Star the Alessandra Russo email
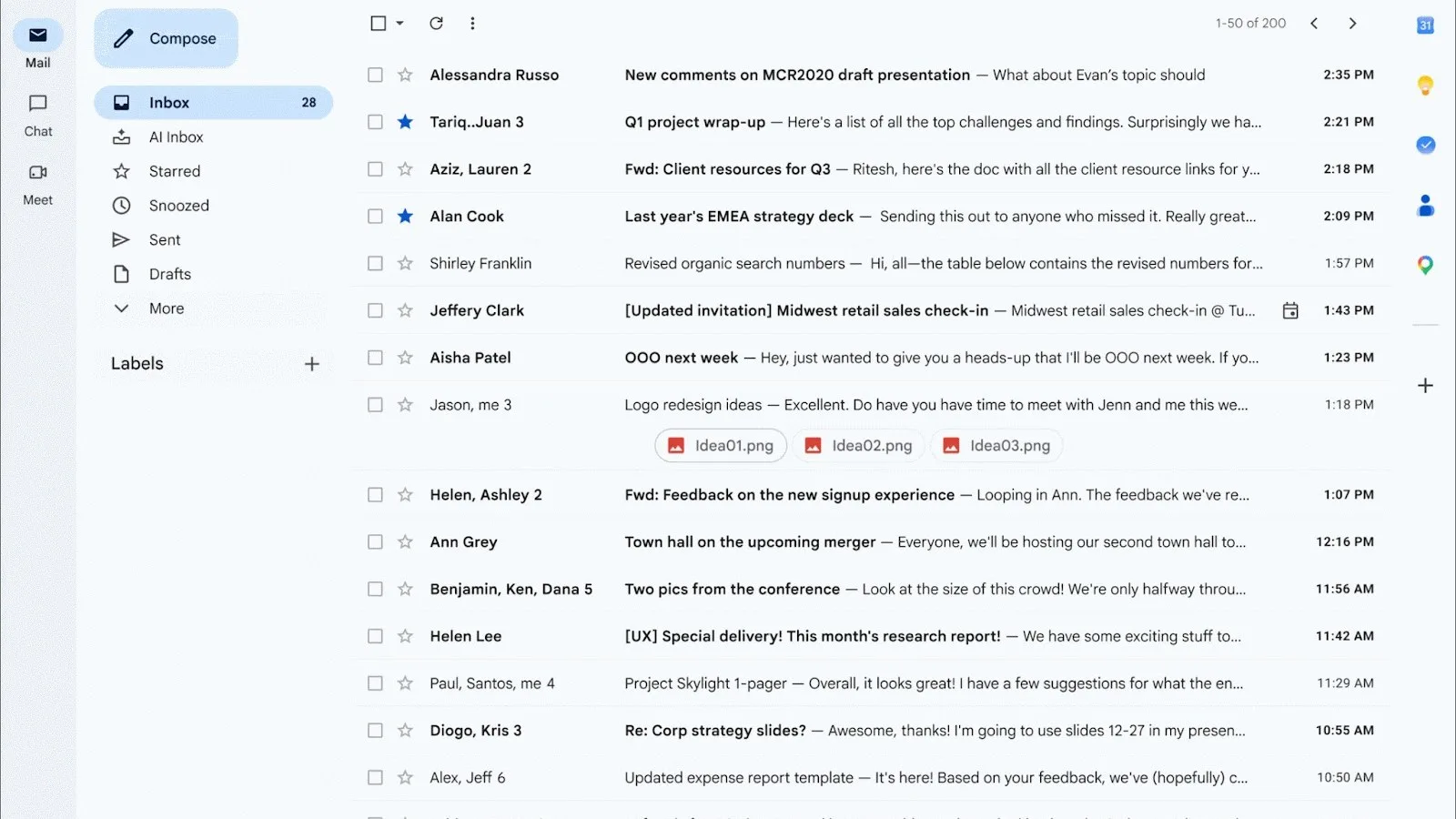 click(405, 75)
